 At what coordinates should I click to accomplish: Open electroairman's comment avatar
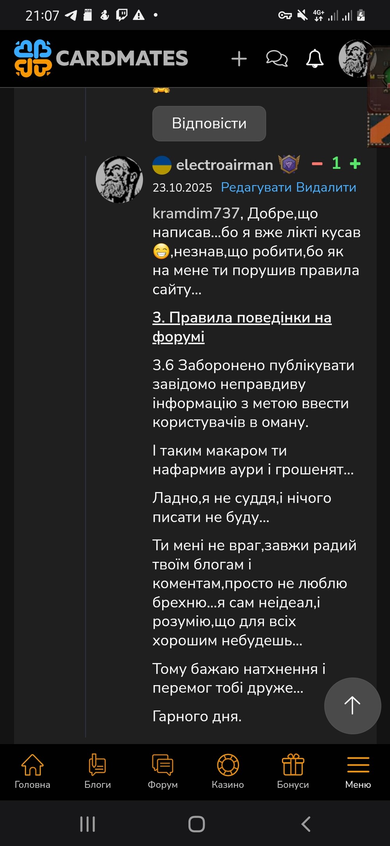tap(119, 180)
